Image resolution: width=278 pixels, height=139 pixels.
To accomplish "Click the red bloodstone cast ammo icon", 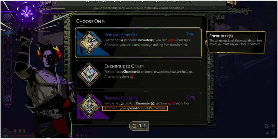I will 77,136.
